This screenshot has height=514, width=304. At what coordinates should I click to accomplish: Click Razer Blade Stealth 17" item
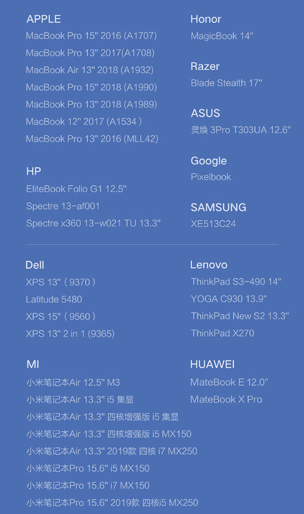227,83
